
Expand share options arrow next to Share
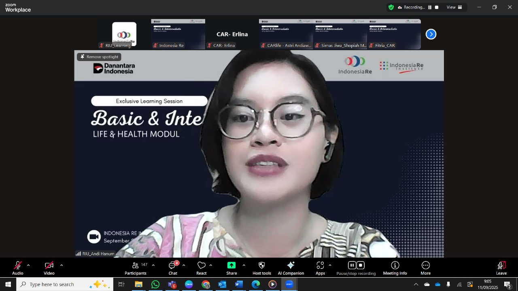[x=244, y=265]
